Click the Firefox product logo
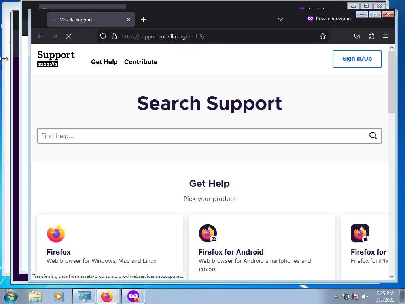 tap(56, 234)
